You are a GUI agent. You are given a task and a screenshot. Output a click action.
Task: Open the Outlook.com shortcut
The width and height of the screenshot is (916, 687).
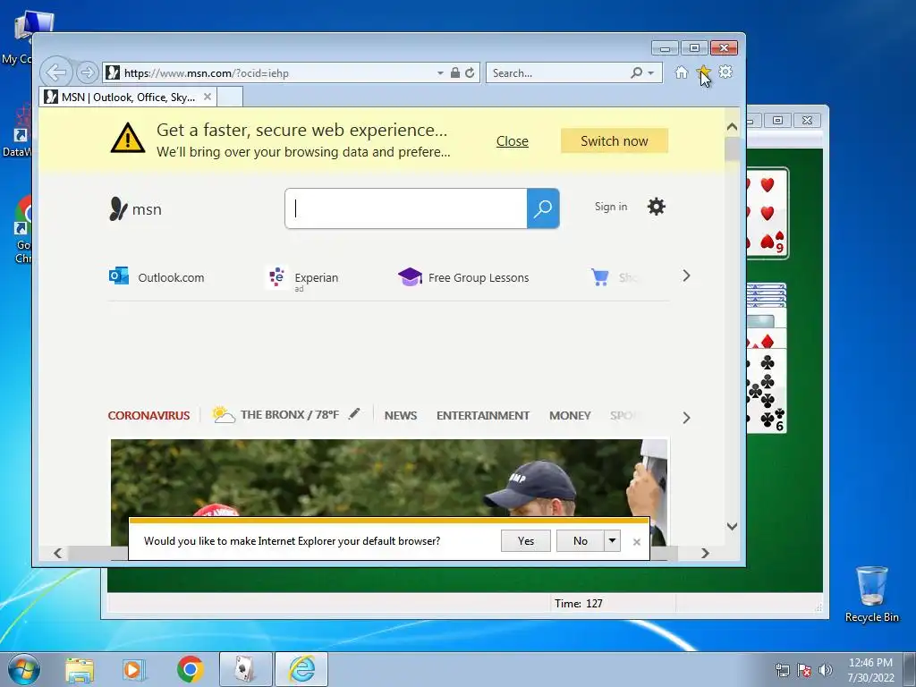tap(157, 277)
